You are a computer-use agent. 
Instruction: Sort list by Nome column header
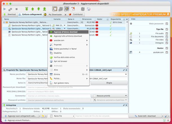pos(27,19)
